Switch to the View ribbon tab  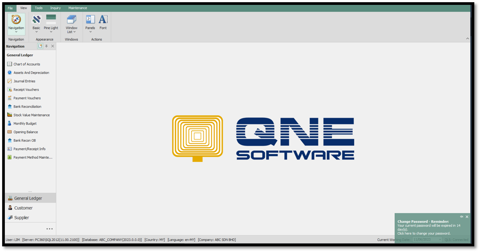(23, 8)
